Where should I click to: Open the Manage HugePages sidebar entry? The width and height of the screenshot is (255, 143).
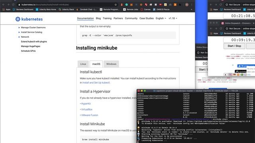(x=31, y=46)
